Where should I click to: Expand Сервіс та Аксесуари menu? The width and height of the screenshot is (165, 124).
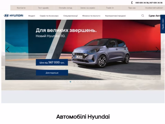[49, 16]
